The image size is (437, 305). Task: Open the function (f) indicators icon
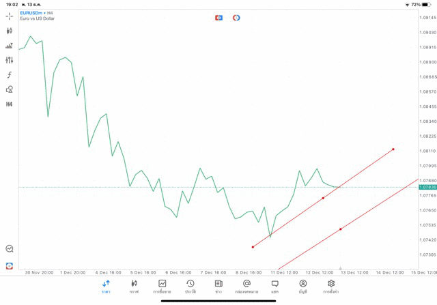click(10, 75)
